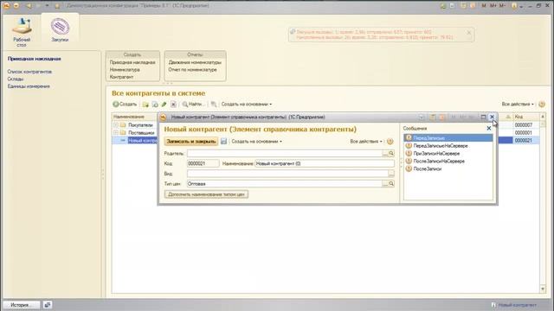Click the mark for deletion icon
Screen dimensions: 554x311
pyautogui.click(x=173, y=105)
